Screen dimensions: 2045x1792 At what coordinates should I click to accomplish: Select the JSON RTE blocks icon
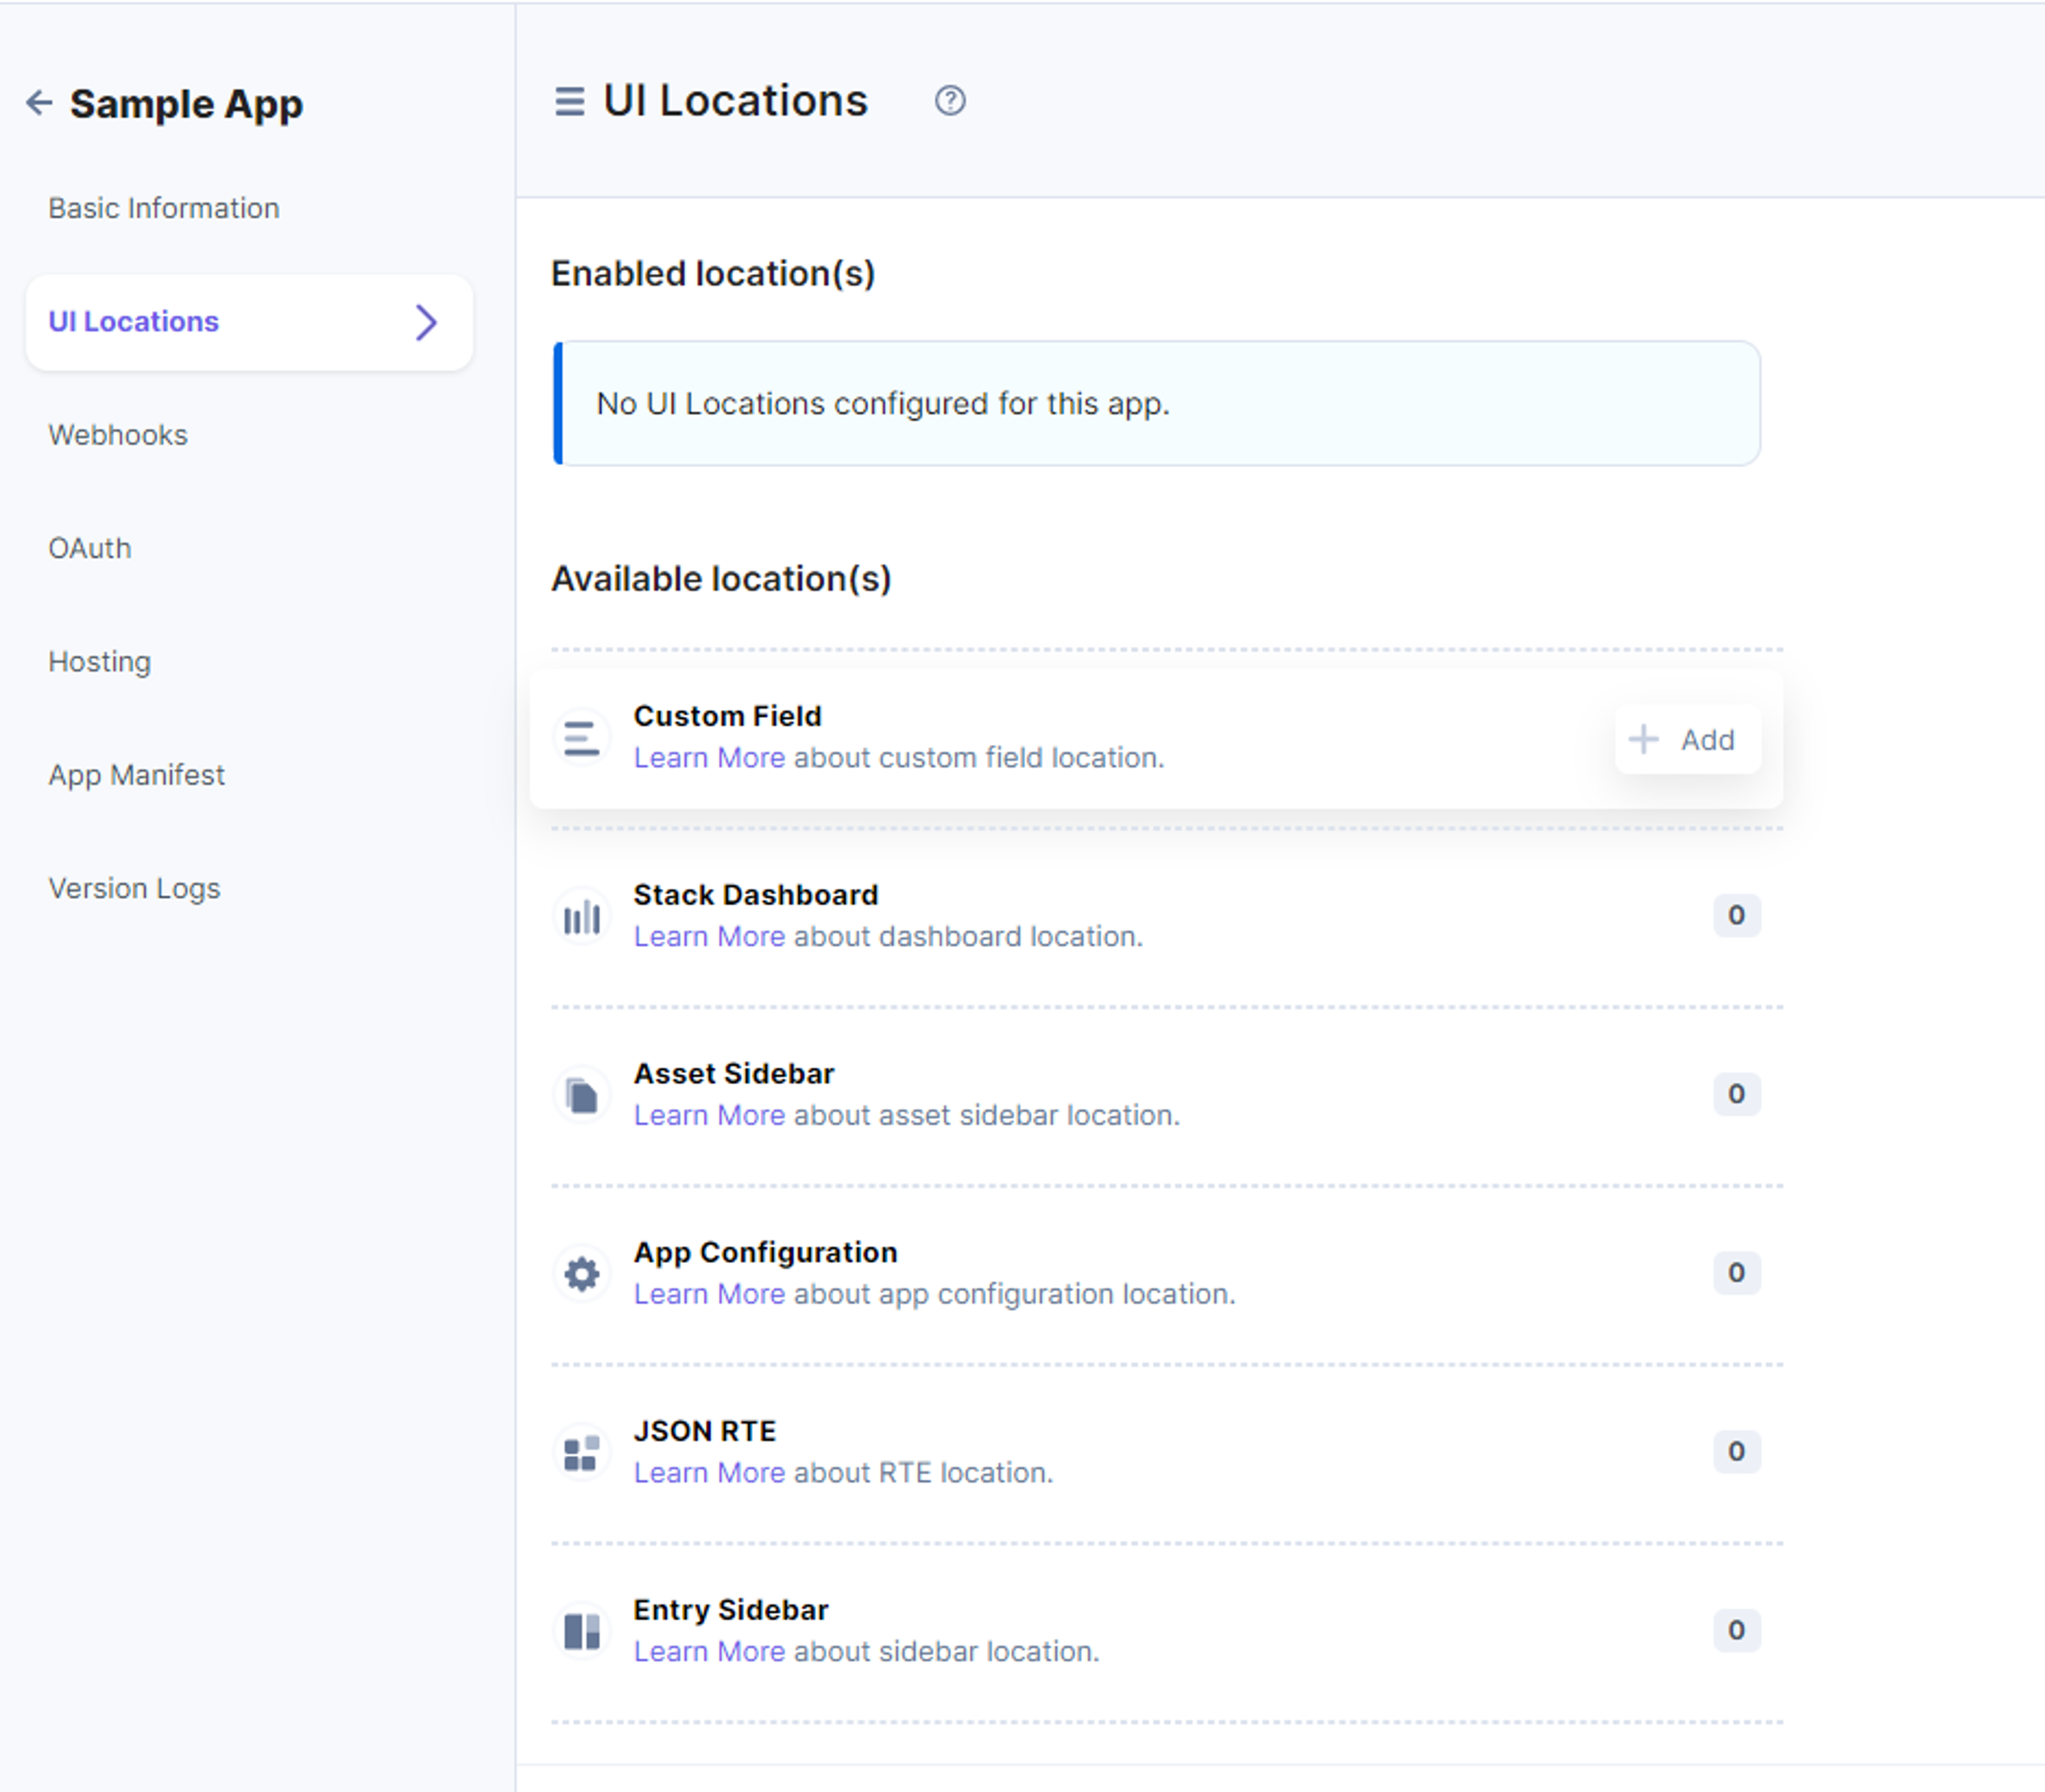click(x=582, y=1453)
